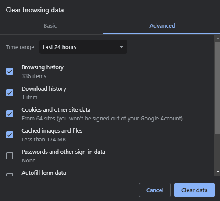Open the Time range dropdown
The image size is (220, 201).
83,47
